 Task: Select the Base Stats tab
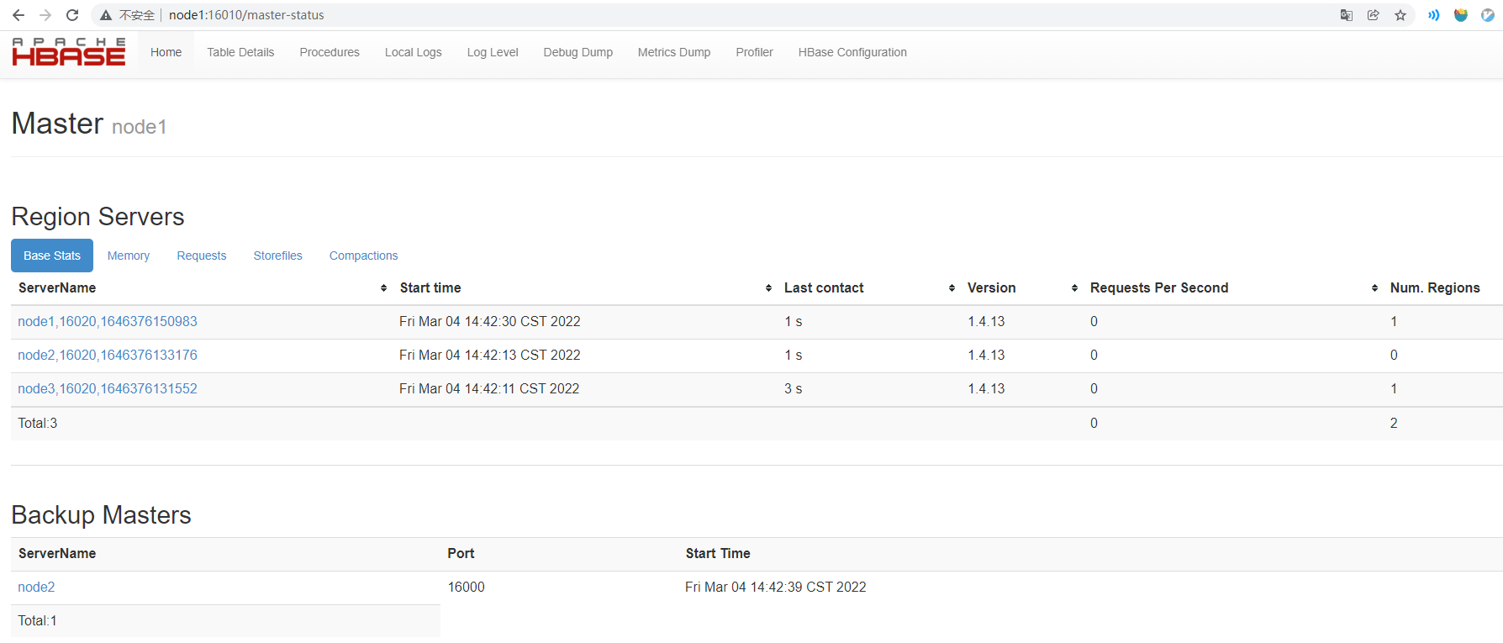[x=52, y=256]
